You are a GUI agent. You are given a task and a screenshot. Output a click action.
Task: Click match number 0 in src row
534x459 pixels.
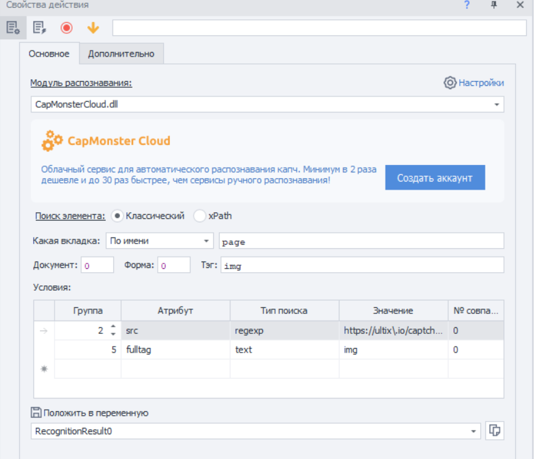point(476,331)
